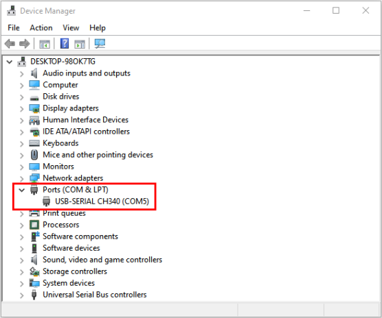Collapse the DESKTOP-98OK7TG root node
This screenshot has height=318, width=382.
pos(10,62)
